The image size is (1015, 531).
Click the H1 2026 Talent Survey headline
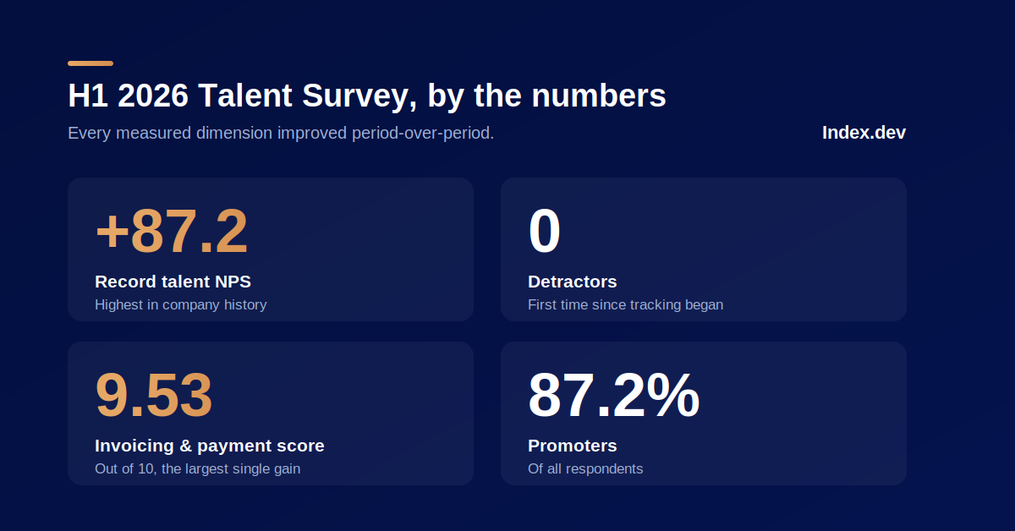[367, 96]
